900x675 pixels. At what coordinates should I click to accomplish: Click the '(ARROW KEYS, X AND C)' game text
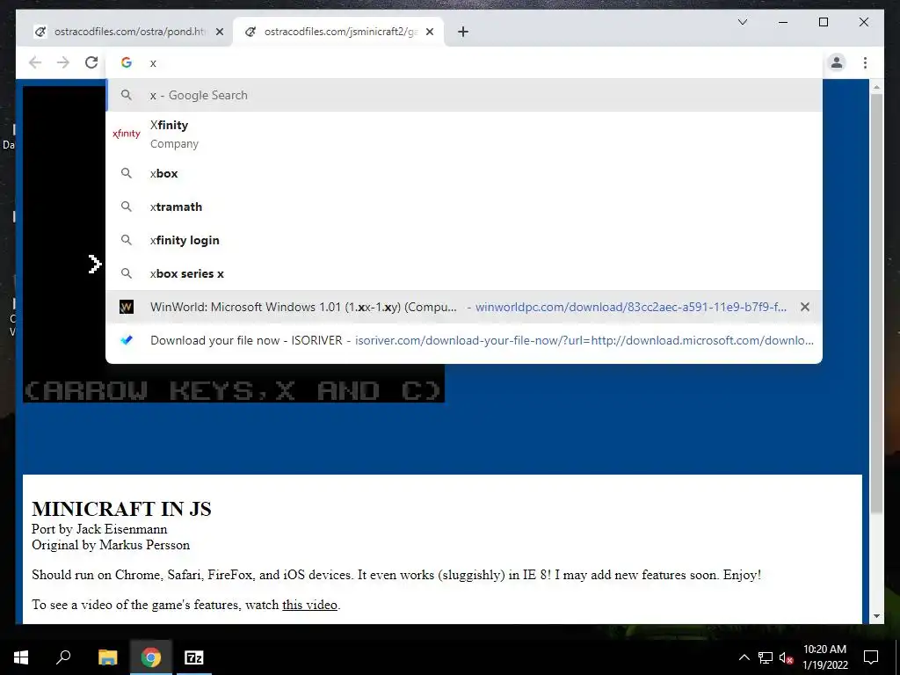pyautogui.click(x=232, y=391)
